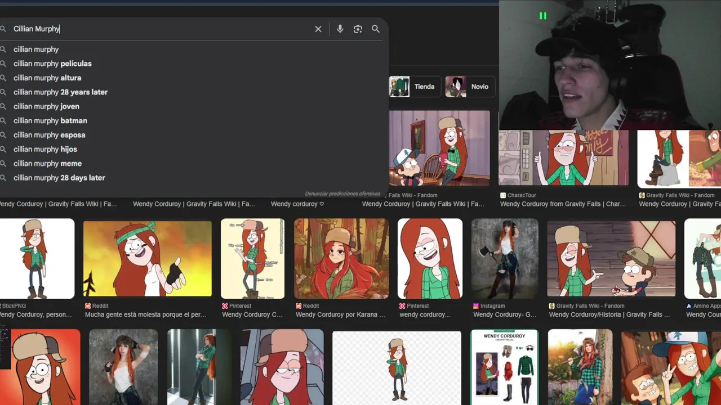Click "Denunciar predicciones ofensivas" link
The height and width of the screenshot is (405, 721).
click(342, 193)
